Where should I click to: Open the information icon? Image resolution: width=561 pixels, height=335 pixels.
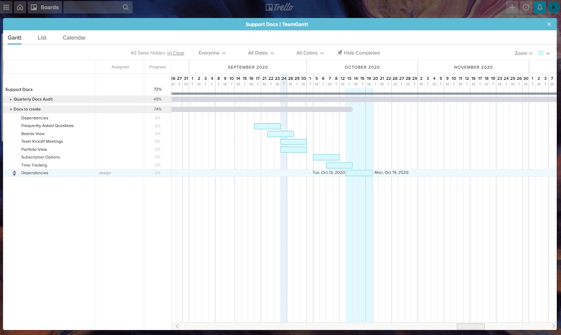coord(526,7)
